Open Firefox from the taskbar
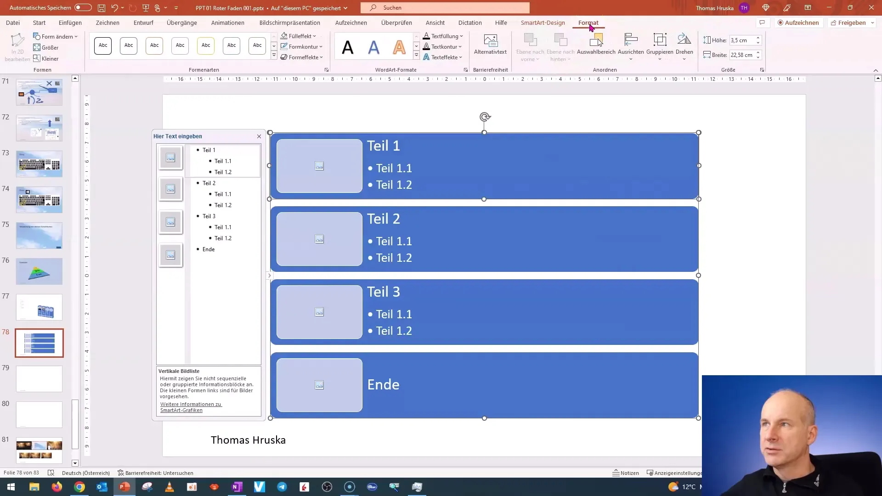882x496 pixels. [x=57, y=487]
